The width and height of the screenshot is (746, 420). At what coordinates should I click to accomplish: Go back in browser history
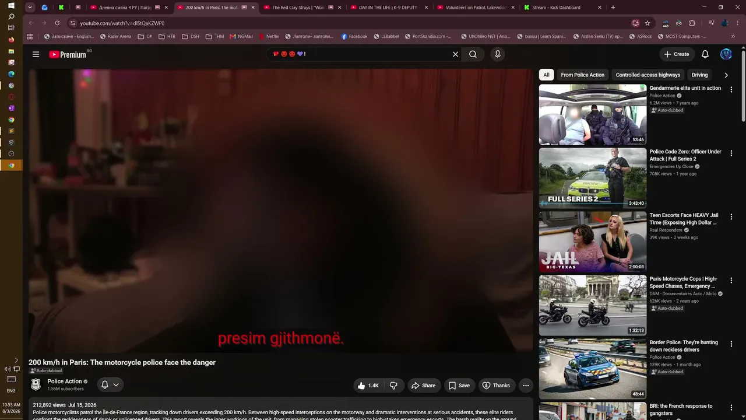tap(31, 23)
